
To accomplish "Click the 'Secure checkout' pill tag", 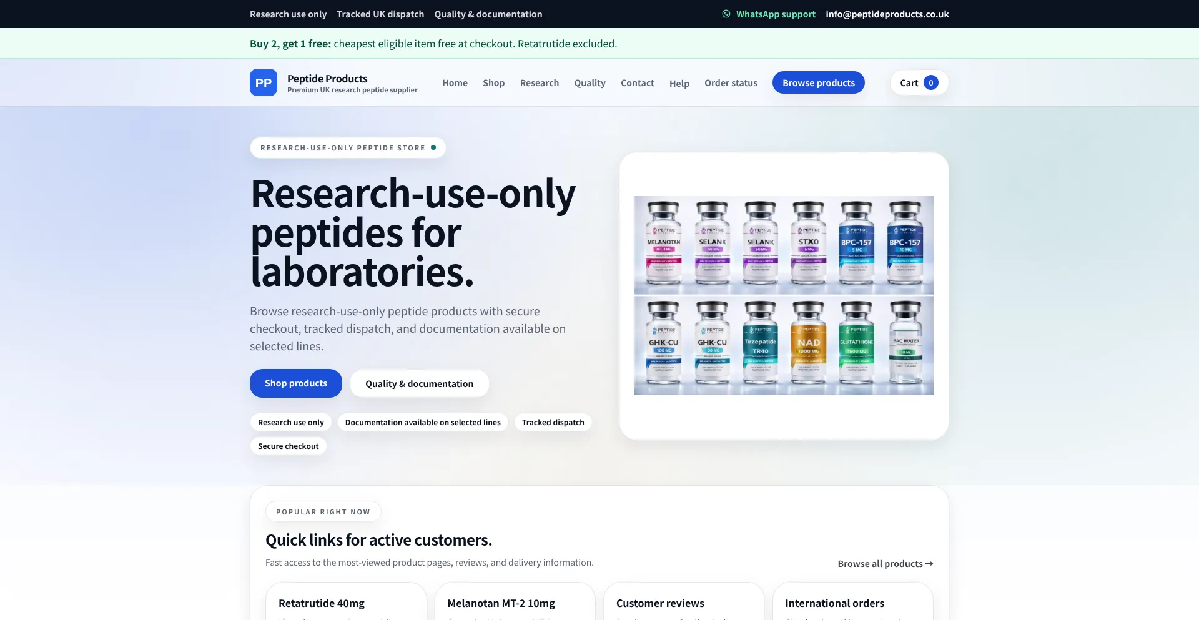I will pos(289,446).
